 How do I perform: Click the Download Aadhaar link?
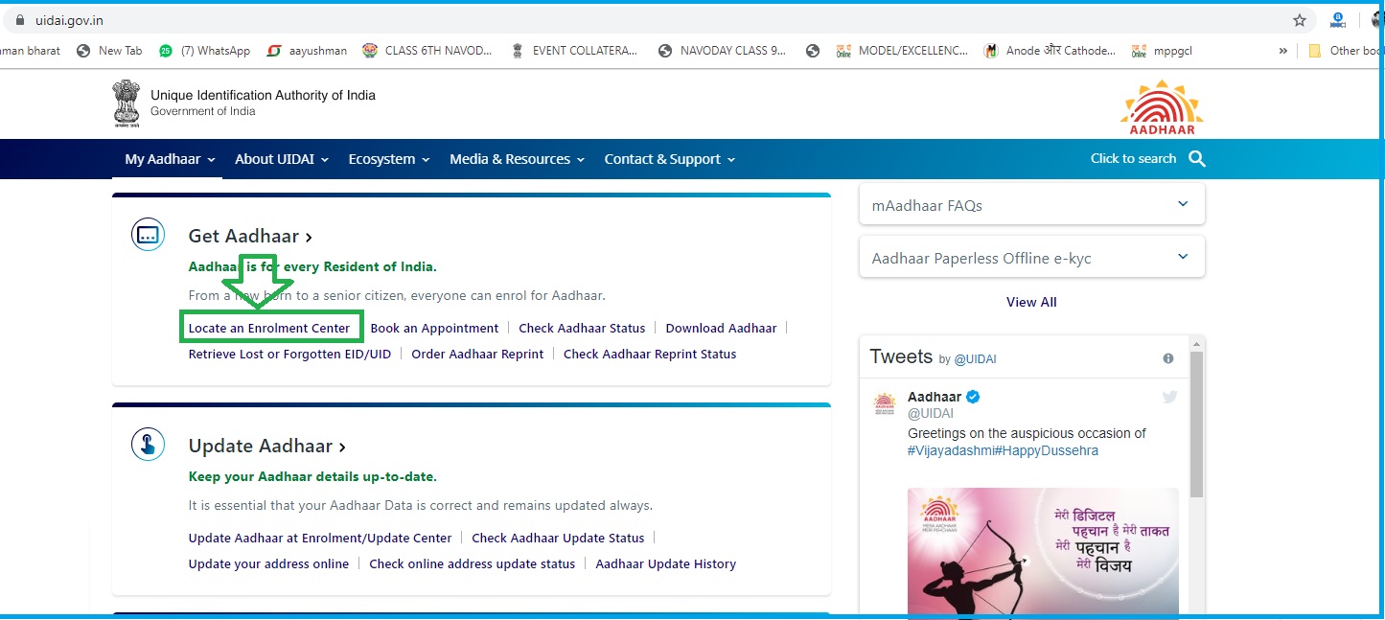[721, 328]
